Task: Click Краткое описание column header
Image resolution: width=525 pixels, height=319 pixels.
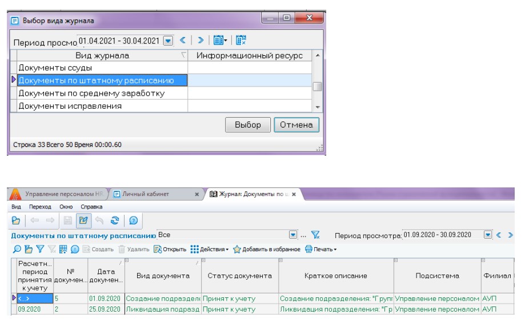Action: [336, 276]
